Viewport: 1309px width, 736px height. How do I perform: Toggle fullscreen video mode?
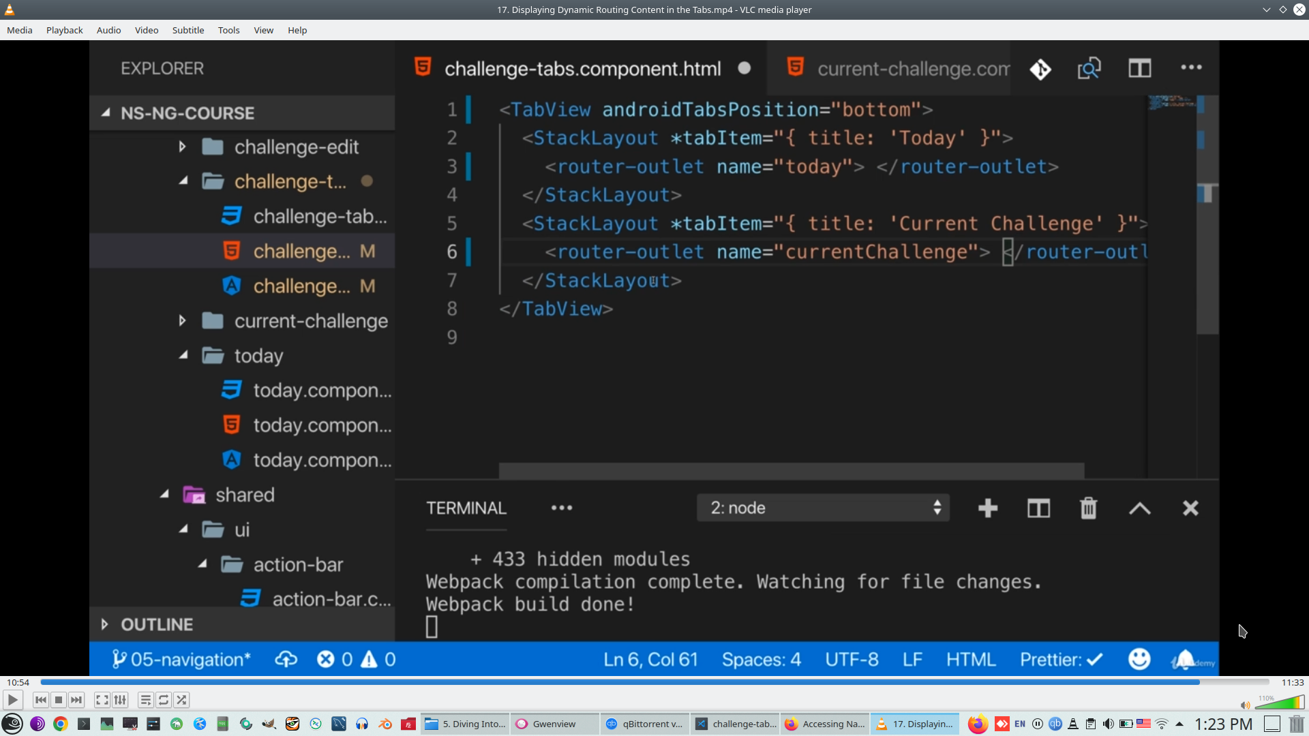pyautogui.click(x=102, y=700)
